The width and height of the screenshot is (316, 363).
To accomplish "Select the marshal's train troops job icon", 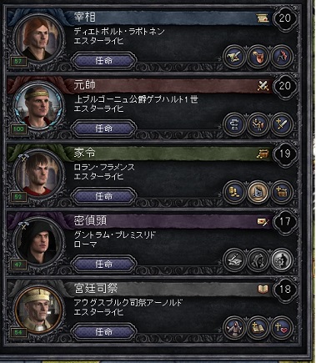I will click(x=258, y=124).
